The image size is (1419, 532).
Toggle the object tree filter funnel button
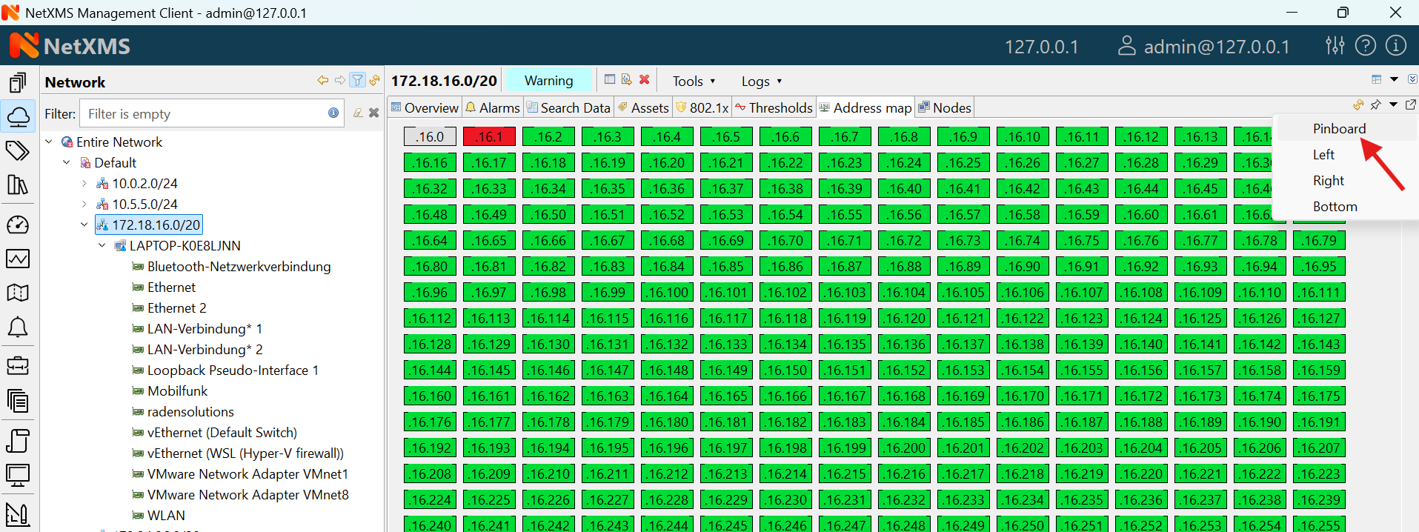(x=357, y=81)
